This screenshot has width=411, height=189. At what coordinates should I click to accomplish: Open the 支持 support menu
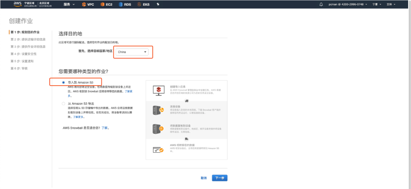pos(390,4)
